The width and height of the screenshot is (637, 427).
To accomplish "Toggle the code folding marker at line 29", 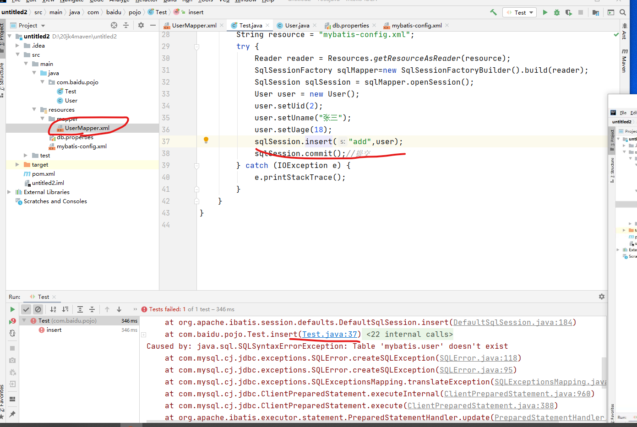I will (196, 47).
